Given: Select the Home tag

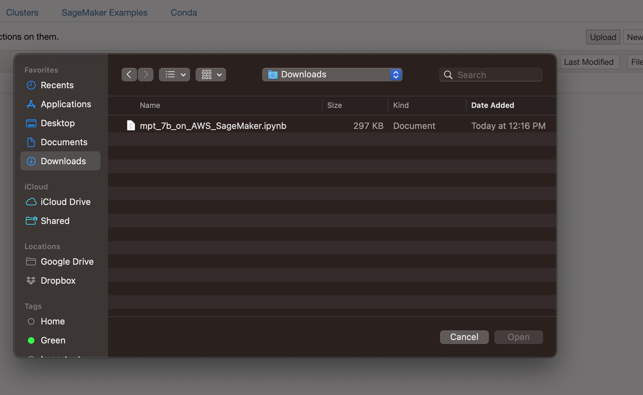Looking at the screenshot, I should pos(52,321).
